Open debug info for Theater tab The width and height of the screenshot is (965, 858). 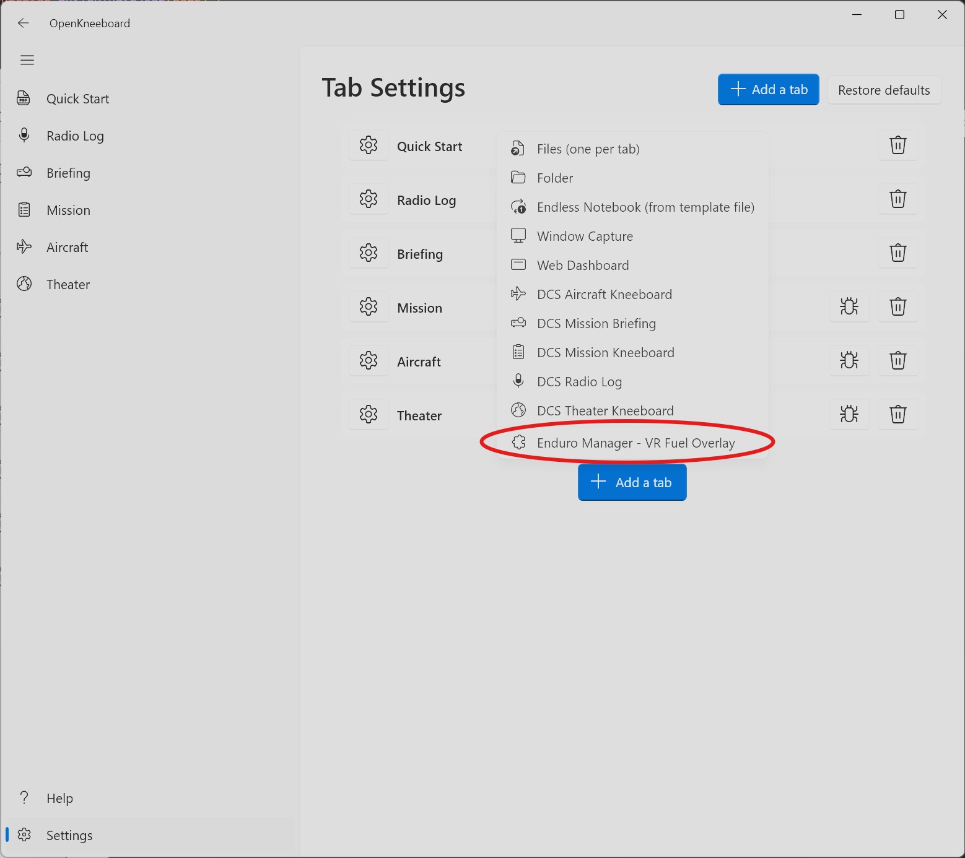click(849, 415)
